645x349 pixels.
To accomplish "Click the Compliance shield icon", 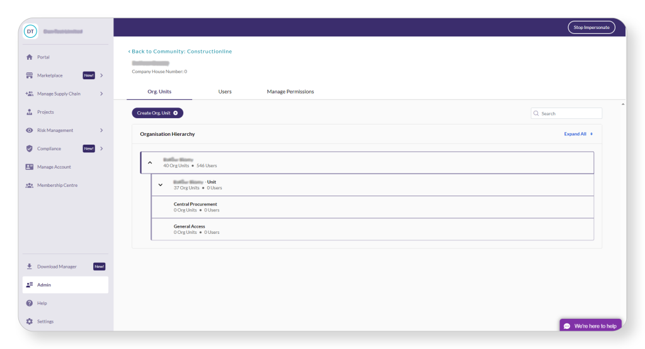I will tap(29, 148).
